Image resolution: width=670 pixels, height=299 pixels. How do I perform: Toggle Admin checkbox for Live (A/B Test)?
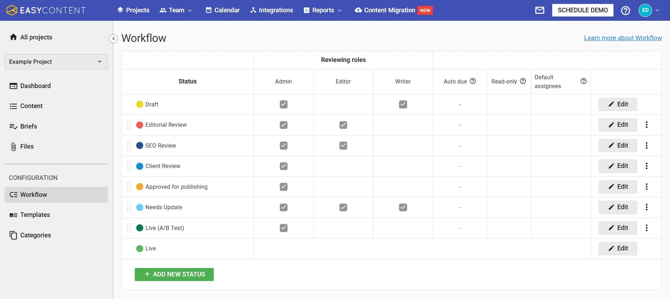click(283, 228)
